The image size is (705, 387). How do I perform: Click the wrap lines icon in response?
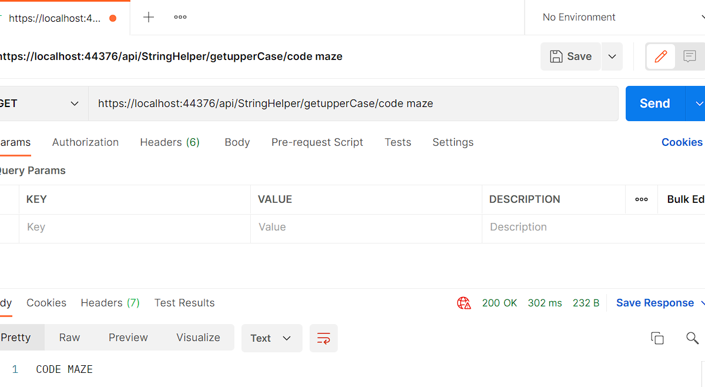pos(324,338)
